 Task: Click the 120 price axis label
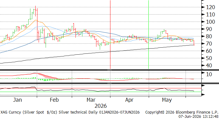click(x=210, y=7)
